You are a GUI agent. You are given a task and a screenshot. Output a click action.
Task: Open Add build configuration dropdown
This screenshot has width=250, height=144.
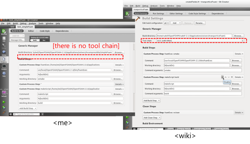(x=176, y=23)
